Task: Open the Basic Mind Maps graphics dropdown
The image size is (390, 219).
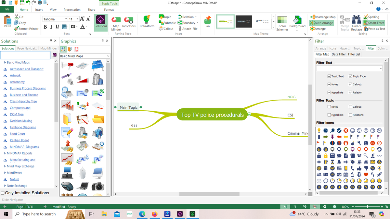Action: pyautogui.click(x=108, y=55)
